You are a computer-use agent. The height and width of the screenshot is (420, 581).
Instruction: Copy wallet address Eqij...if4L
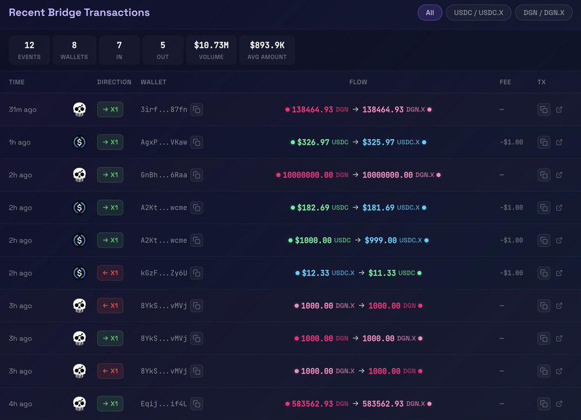[197, 404]
